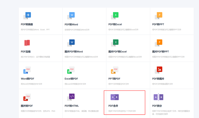Open the 图片转PDF title link
Screen dimensions: 199x118
(27, 106)
